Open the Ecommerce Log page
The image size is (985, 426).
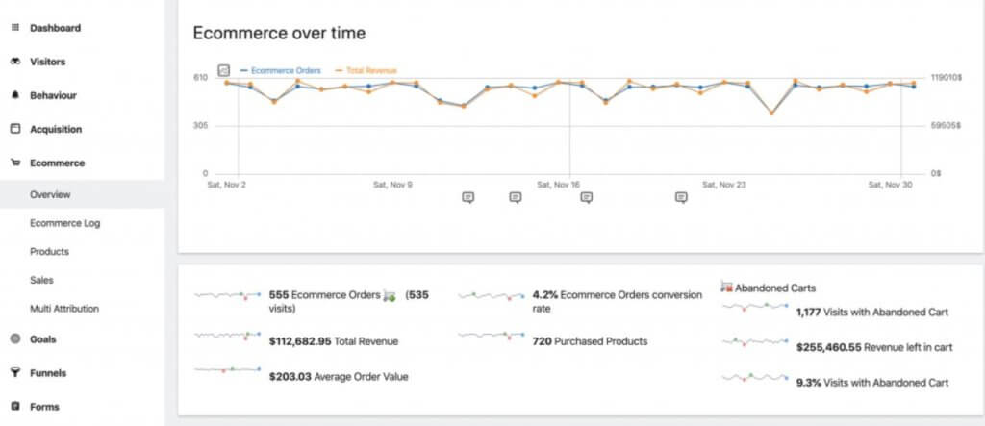65,223
